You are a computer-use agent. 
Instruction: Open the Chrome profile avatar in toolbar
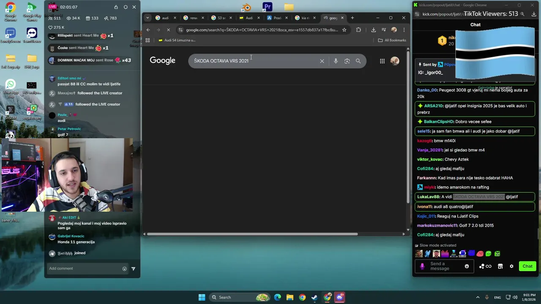click(x=394, y=30)
